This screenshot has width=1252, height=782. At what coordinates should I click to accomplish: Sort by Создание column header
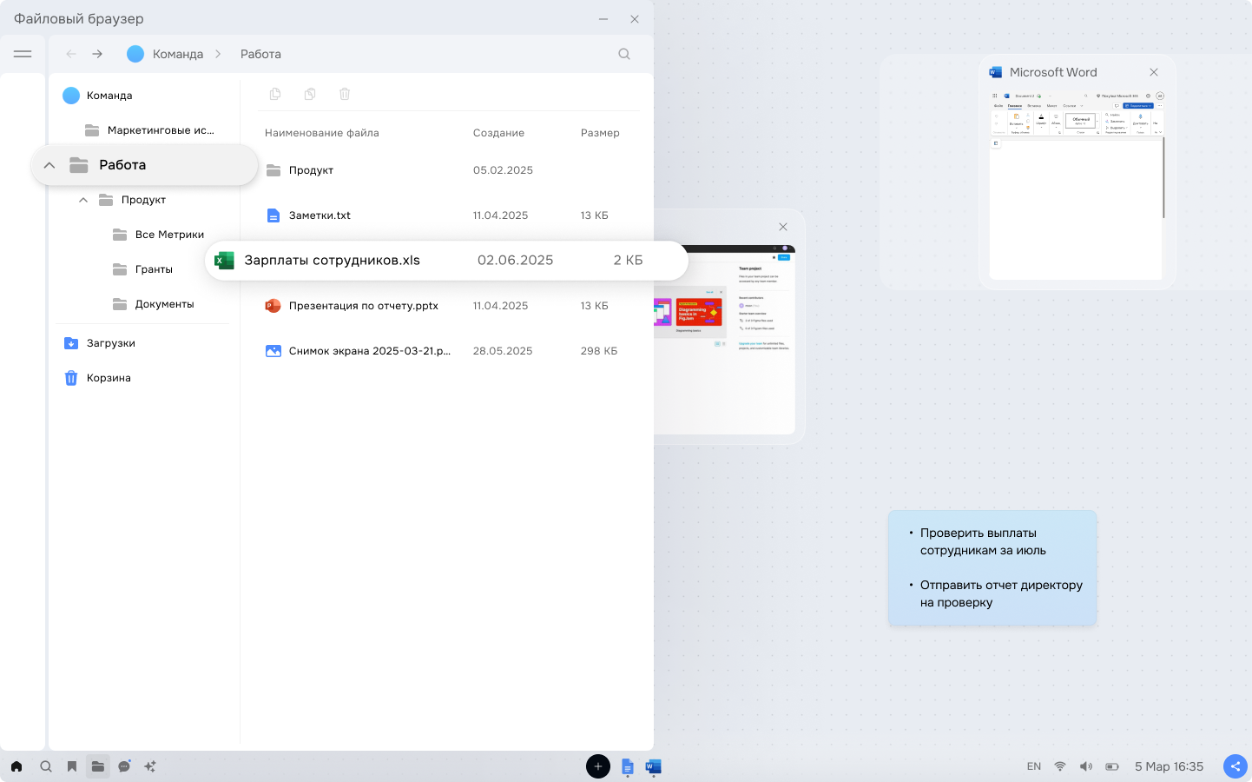click(498, 133)
